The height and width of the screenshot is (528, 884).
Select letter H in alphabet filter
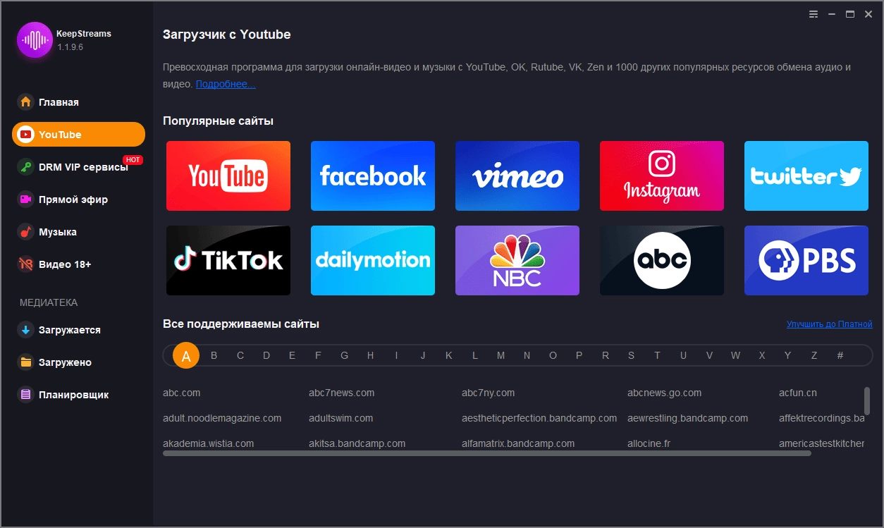[370, 356]
